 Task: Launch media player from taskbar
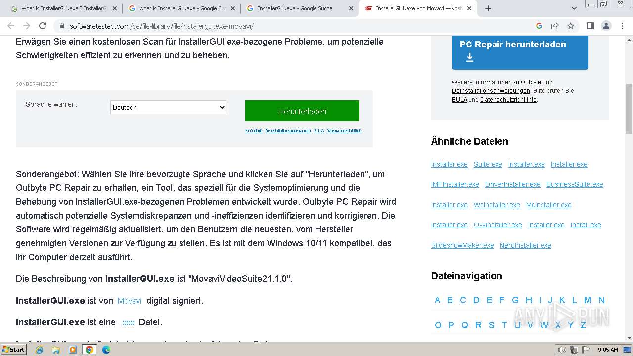coord(73,350)
